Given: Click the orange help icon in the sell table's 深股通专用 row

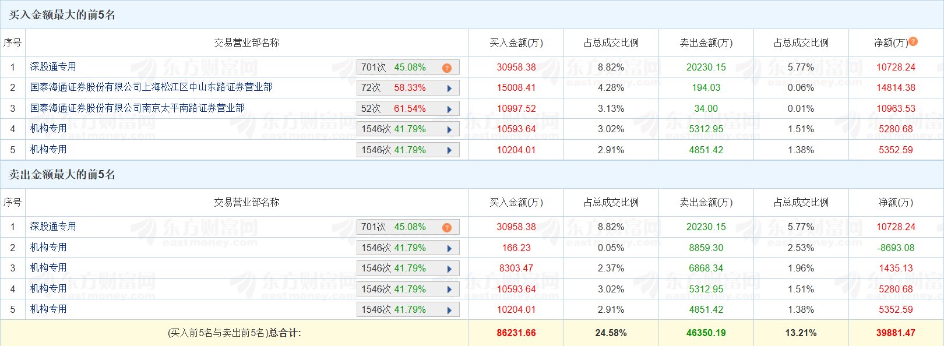Looking at the screenshot, I should 447,227.
